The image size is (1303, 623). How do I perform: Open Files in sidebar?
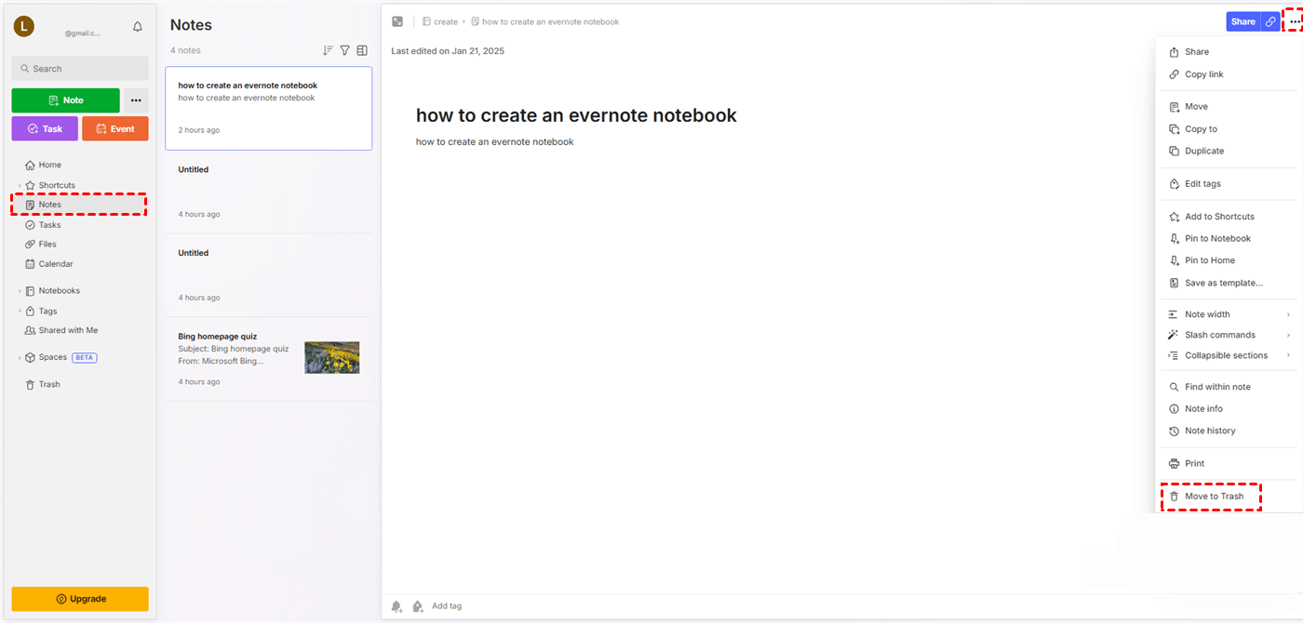click(47, 245)
